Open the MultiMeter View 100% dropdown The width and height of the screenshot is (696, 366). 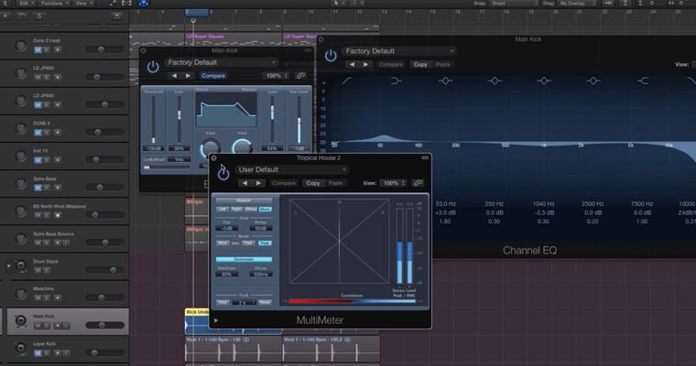(x=393, y=183)
